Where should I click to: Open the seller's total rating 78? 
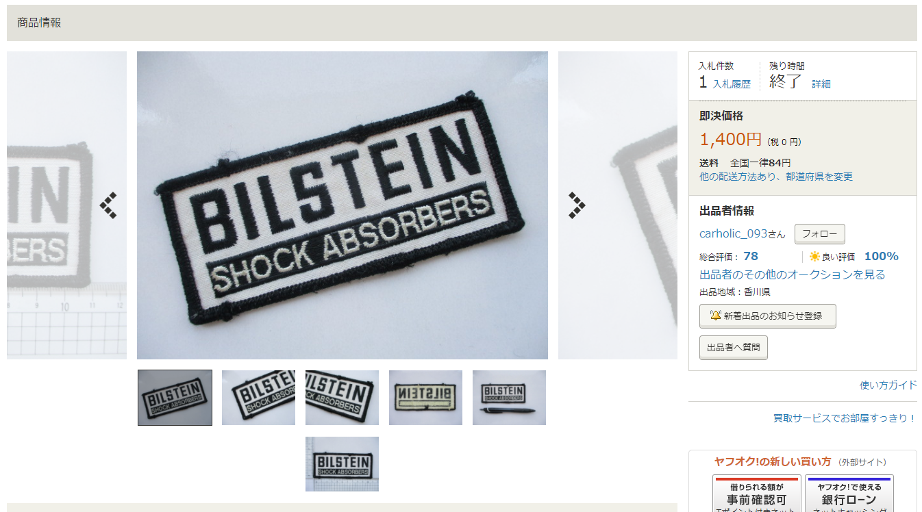click(751, 257)
